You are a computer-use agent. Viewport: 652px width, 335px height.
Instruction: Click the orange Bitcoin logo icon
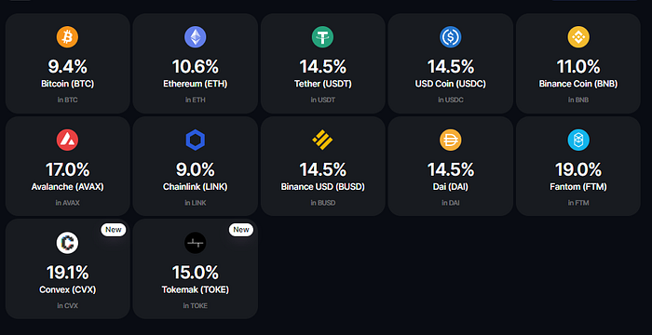click(x=67, y=37)
